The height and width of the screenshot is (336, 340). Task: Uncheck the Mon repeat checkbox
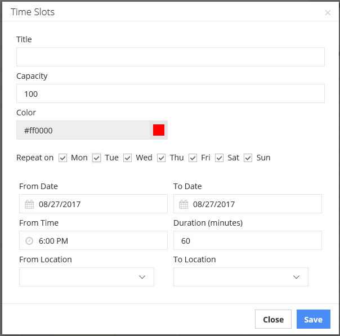(62, 158)
